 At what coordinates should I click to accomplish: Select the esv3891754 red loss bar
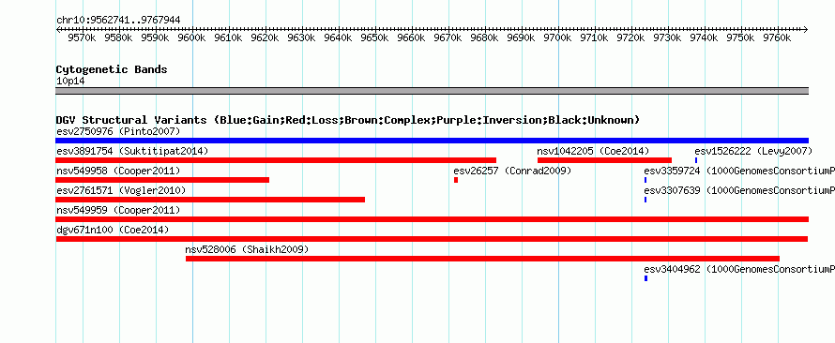276,160
